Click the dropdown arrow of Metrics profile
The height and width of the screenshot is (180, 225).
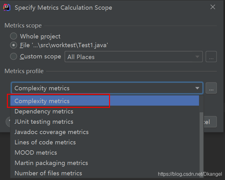(x=197, y=88)
